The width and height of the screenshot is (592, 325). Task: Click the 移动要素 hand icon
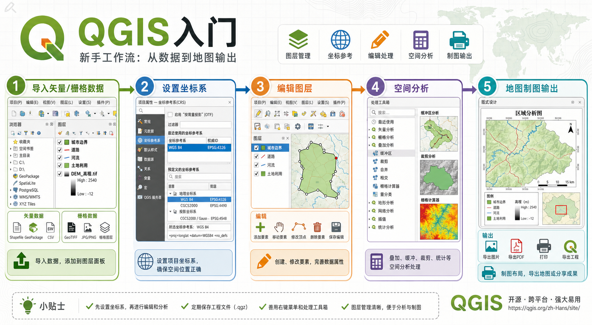tap(279, 227)
